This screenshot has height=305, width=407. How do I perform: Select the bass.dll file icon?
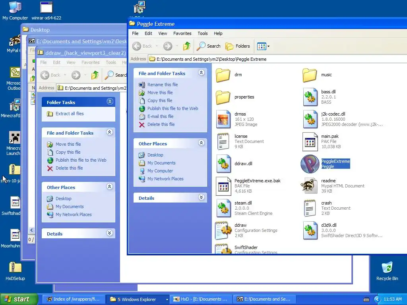point(310,97)
